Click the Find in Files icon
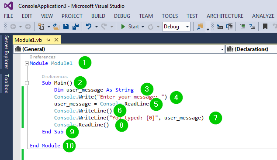 (200, 27)
